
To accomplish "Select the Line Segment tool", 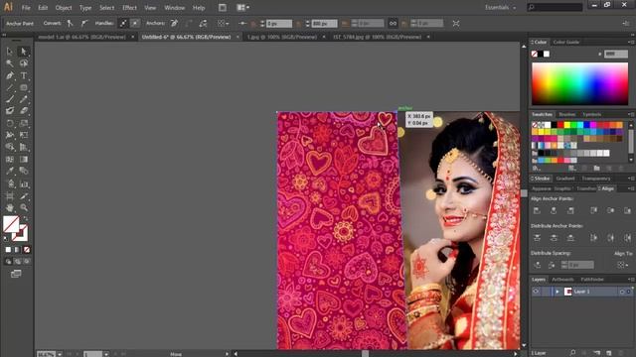I will point(9,87).
